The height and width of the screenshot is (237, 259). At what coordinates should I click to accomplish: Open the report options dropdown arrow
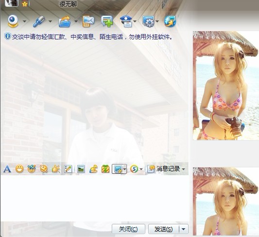135,21
